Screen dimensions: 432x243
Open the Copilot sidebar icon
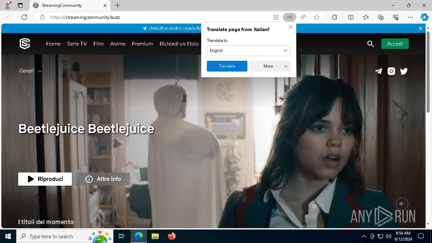click(424, 17)
